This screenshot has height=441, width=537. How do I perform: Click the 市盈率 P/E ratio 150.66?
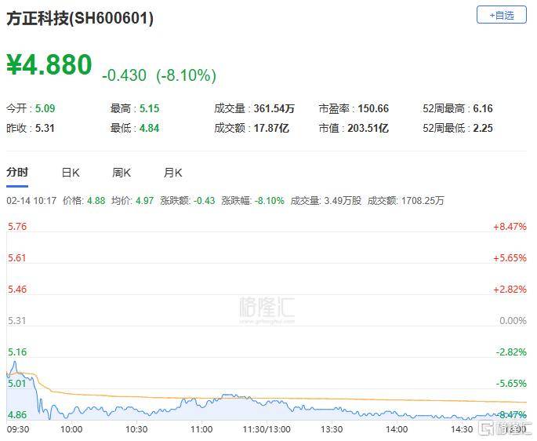tap(373, 108)
